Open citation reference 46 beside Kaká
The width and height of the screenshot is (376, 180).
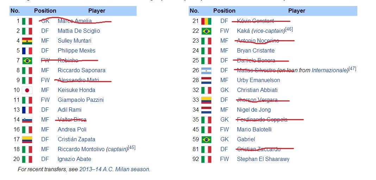[x=289, y=29]
